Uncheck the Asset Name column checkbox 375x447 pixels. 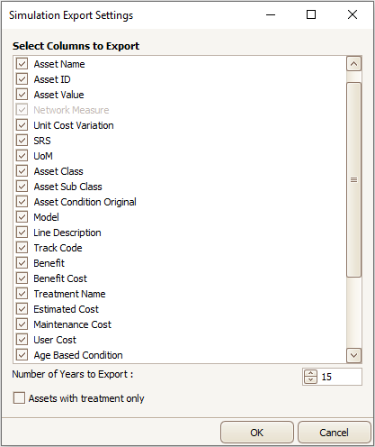22,64
